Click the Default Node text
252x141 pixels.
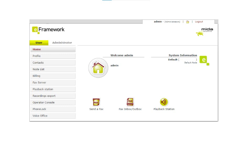point(191,63)
